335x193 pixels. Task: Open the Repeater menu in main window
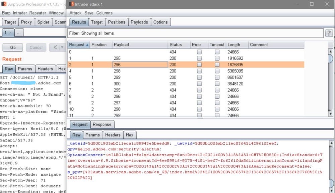(x=38, y=13)
